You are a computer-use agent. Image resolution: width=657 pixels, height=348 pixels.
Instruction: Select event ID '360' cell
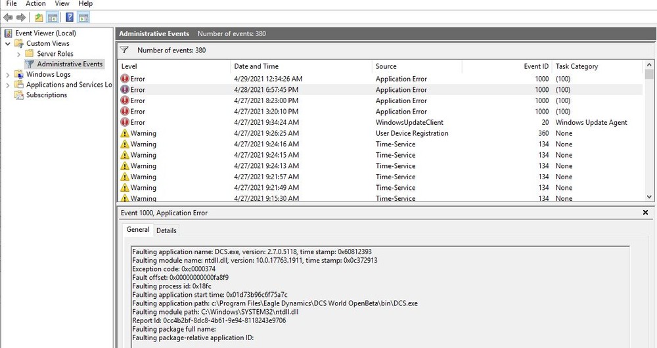coord(543,133)
